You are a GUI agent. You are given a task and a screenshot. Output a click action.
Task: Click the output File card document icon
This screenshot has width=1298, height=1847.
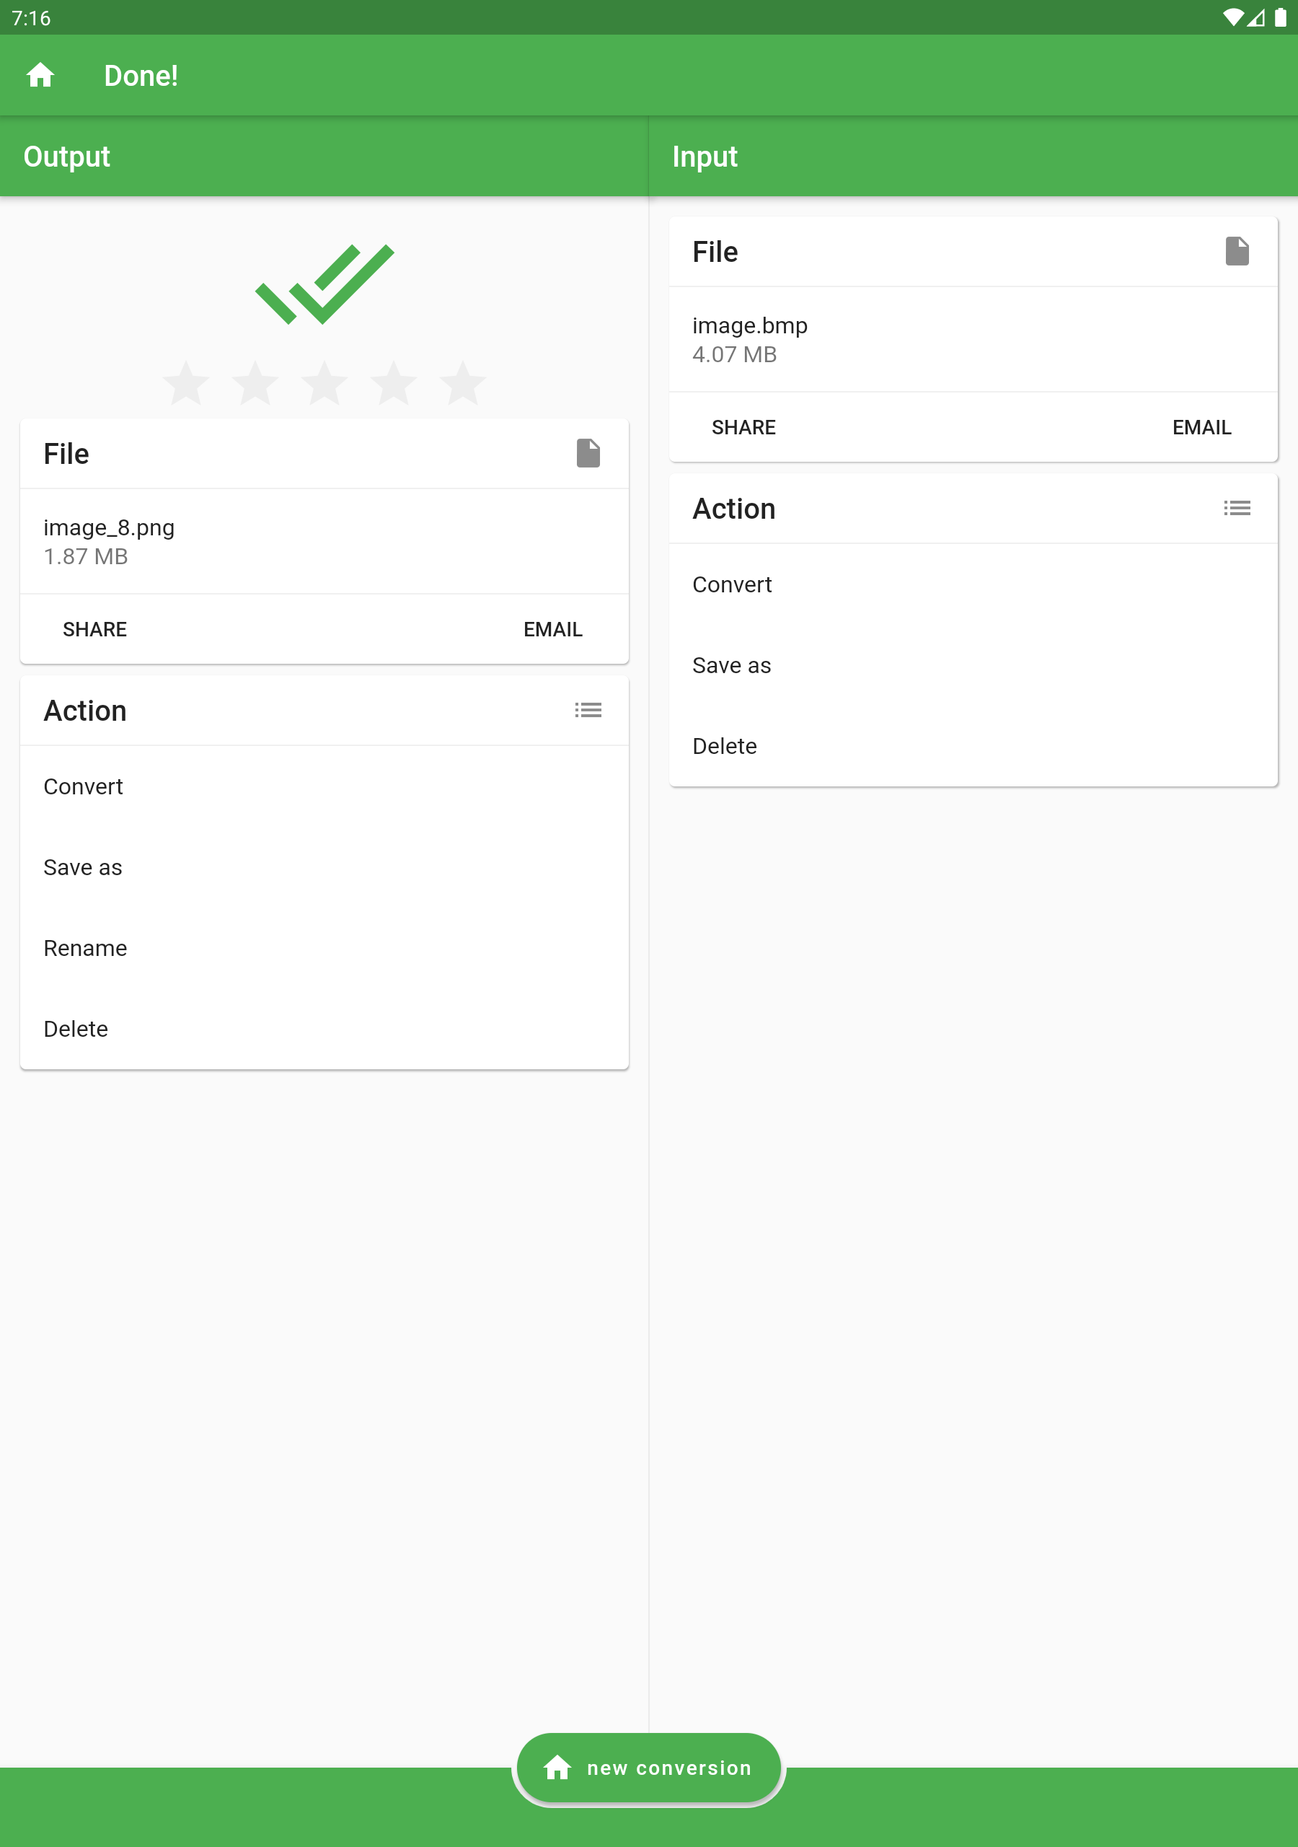[x=588, y=454]
